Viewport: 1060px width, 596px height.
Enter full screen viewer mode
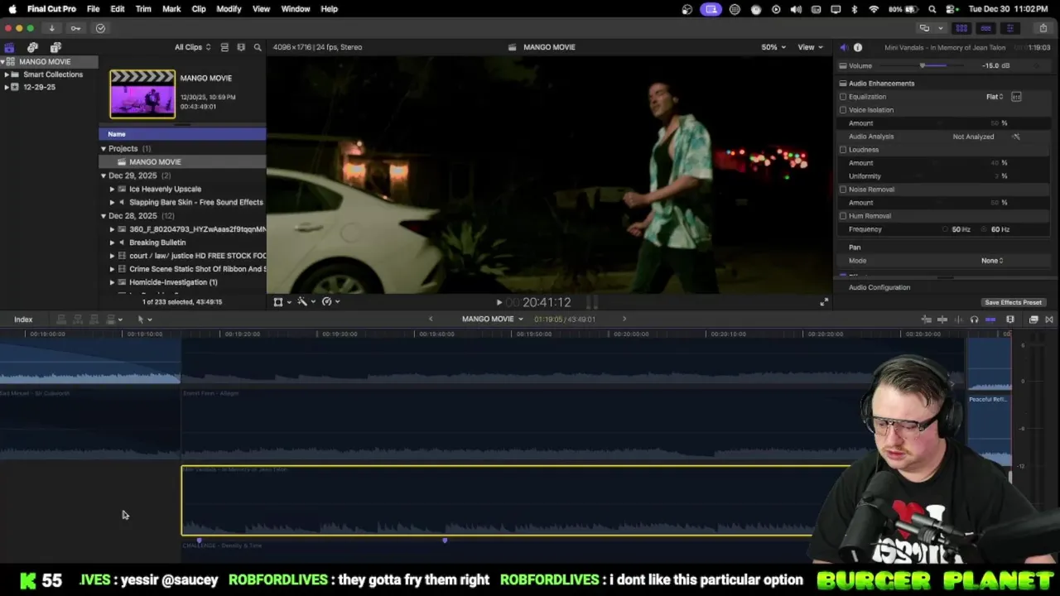(x=823, y=302)
